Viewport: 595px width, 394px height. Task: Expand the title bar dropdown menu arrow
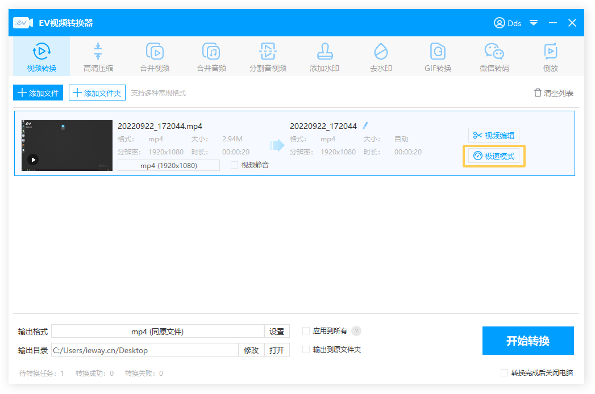click(x=534, y=23)
